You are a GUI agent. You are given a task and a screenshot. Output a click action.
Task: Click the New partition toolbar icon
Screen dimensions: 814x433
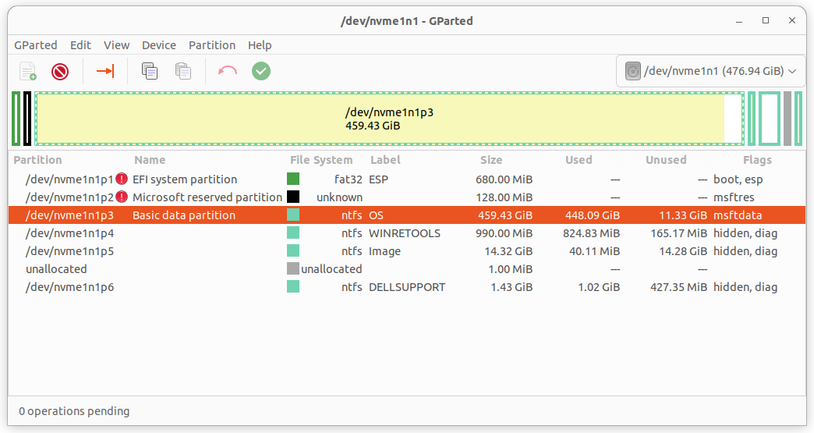(x=28, y=72)
